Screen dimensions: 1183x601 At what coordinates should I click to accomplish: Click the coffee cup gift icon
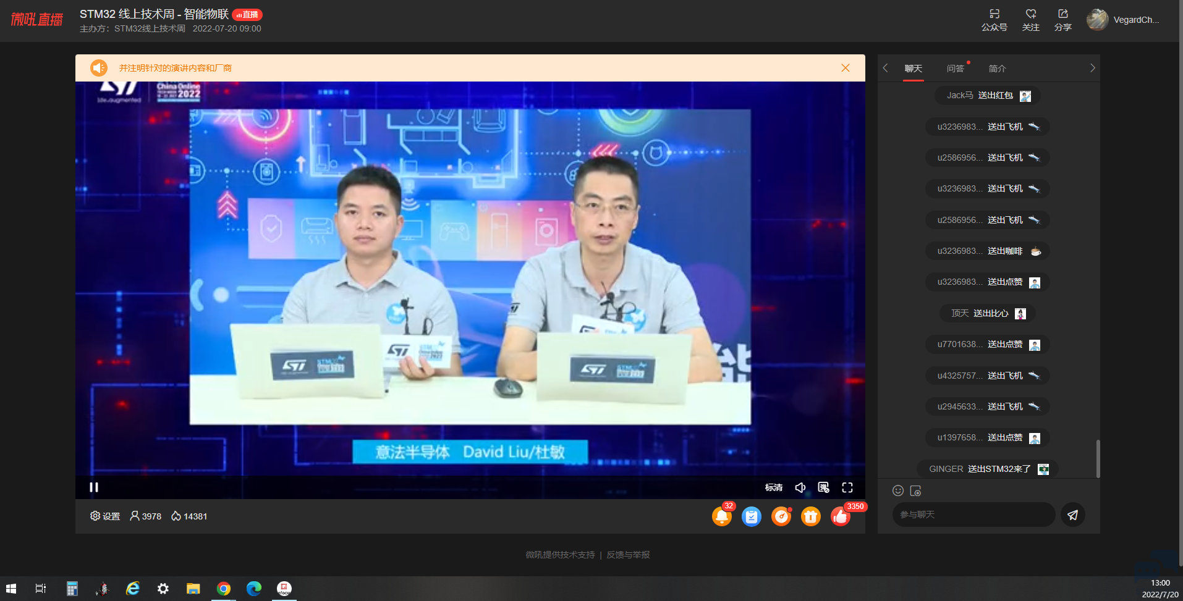click(x=1035, y=251)
